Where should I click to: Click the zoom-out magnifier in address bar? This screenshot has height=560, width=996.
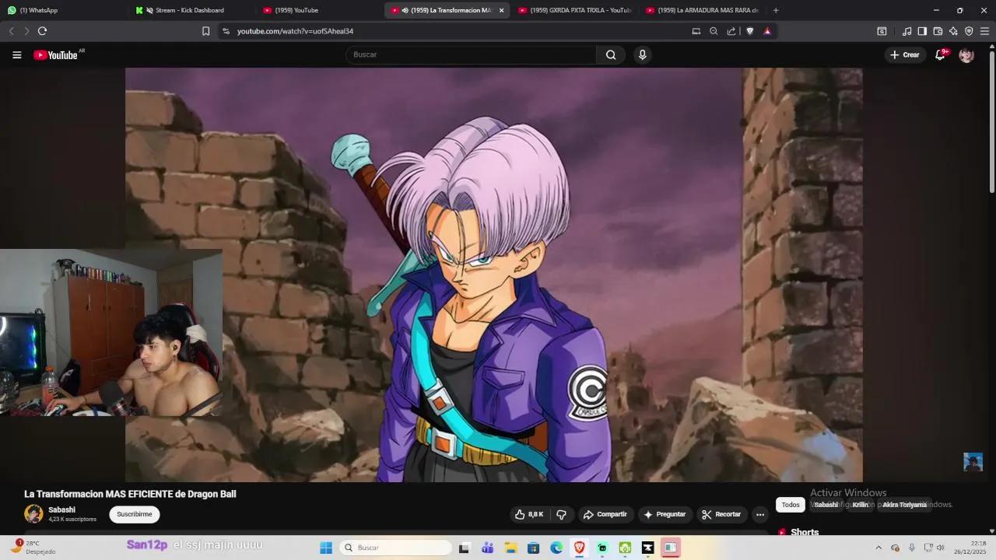tap(714, 31)
